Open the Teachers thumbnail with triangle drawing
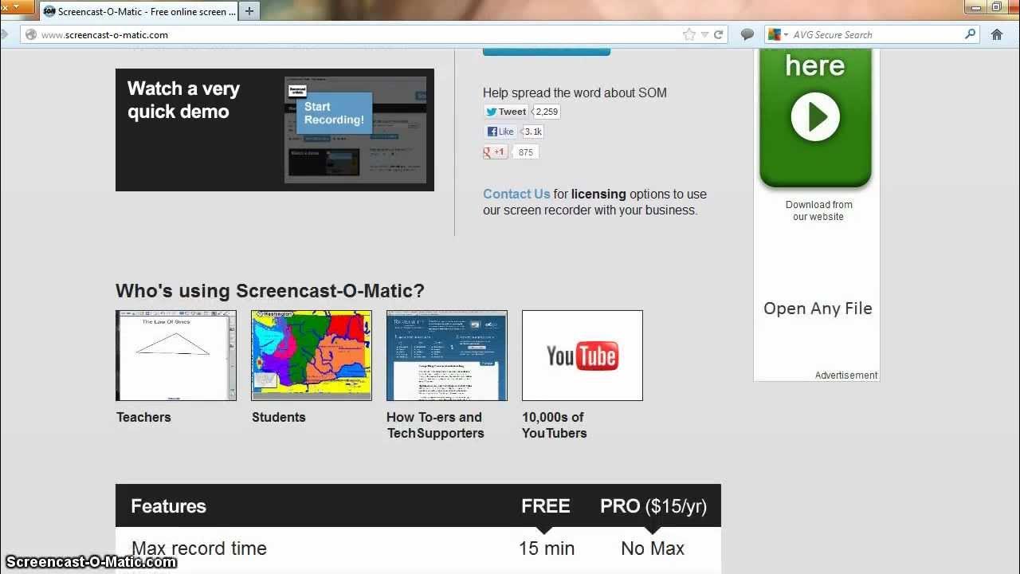1020x574 pixels. pos(176,356)
